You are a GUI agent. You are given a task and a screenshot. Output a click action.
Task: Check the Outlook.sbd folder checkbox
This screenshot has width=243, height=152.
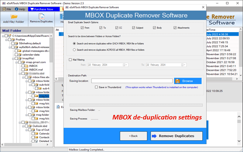coord(26,126)
